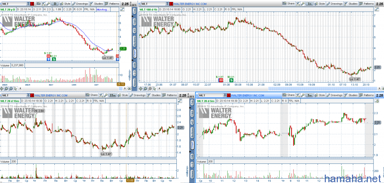Open Style menu on 1h chart
This screenshot has width=384, height=183.
click(x=320, y=4)
